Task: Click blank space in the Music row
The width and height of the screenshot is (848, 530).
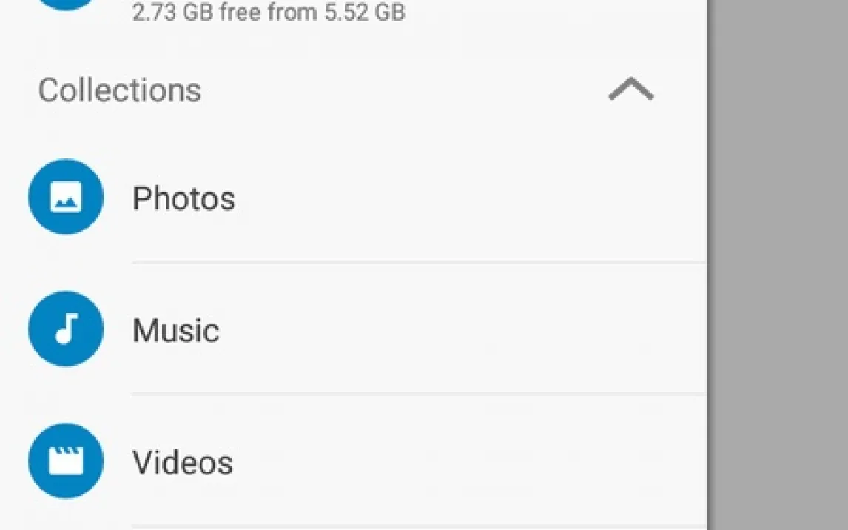Action: tap(459, 330)
